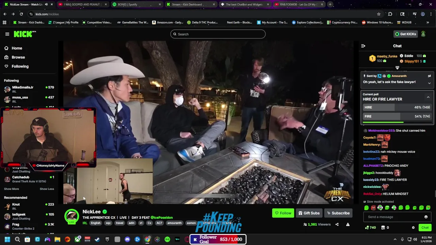
Task: Pick the red angry quick emote
Action: pyautogui.click(x=373, y=208)
